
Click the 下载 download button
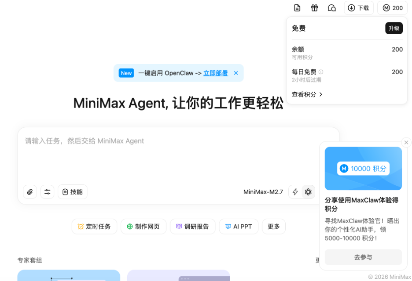[359, 8]
